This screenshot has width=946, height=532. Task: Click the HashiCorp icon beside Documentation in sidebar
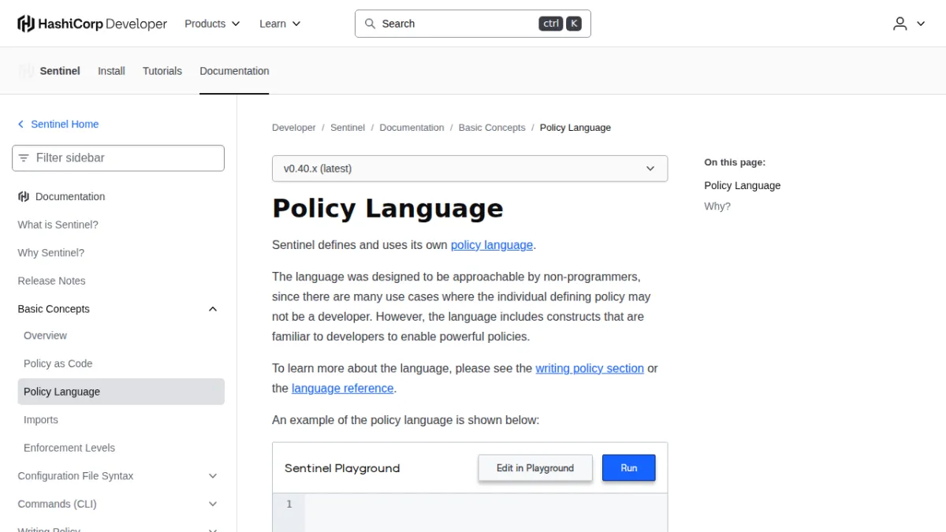24,197
